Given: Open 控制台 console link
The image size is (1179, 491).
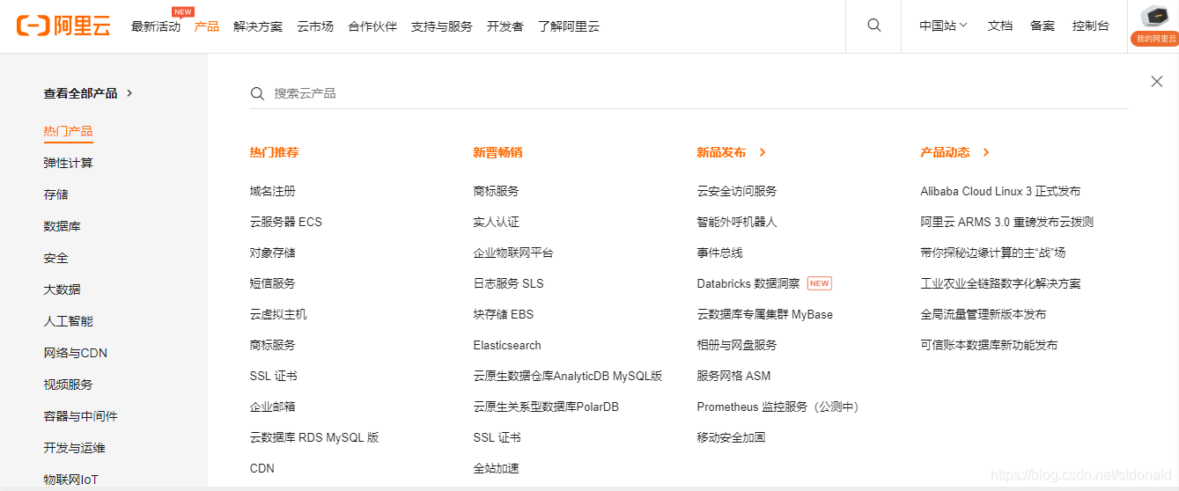Looking at the screenshot, I should pos(1091,26).
